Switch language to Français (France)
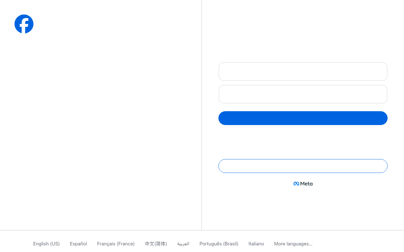 pyautogui.click(x=116, y=243)
